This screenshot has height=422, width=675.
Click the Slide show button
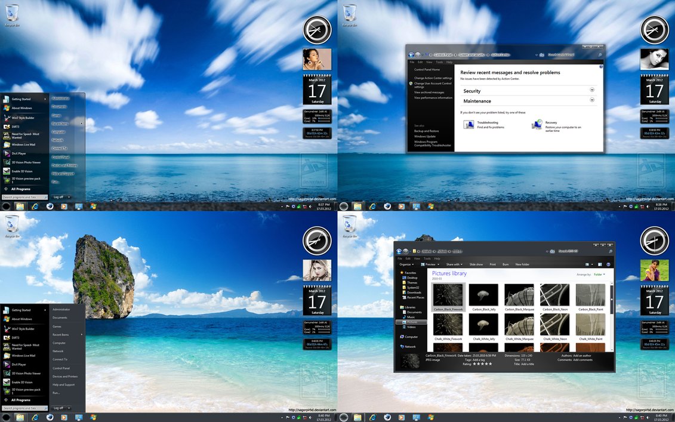[x=476, y=264]
